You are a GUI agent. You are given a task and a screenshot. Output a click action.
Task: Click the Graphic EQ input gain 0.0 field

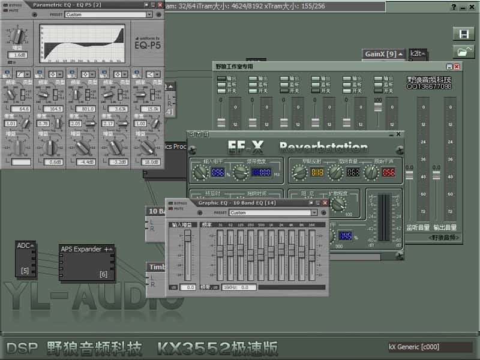[x=187, y=287]
